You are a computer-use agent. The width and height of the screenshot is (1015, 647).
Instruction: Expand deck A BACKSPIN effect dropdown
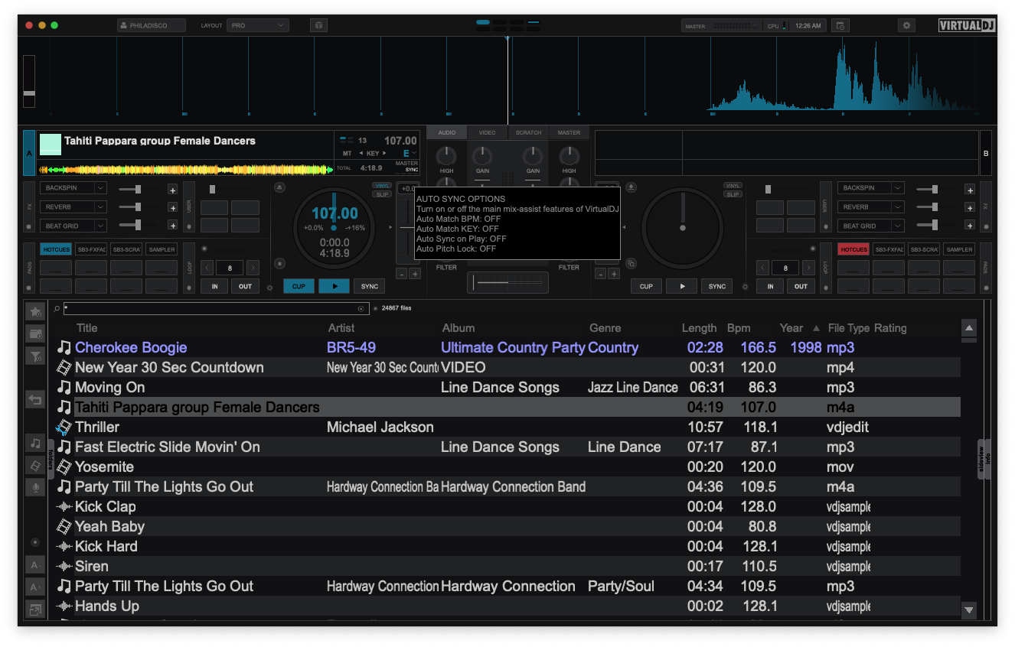tap(100, 188)
